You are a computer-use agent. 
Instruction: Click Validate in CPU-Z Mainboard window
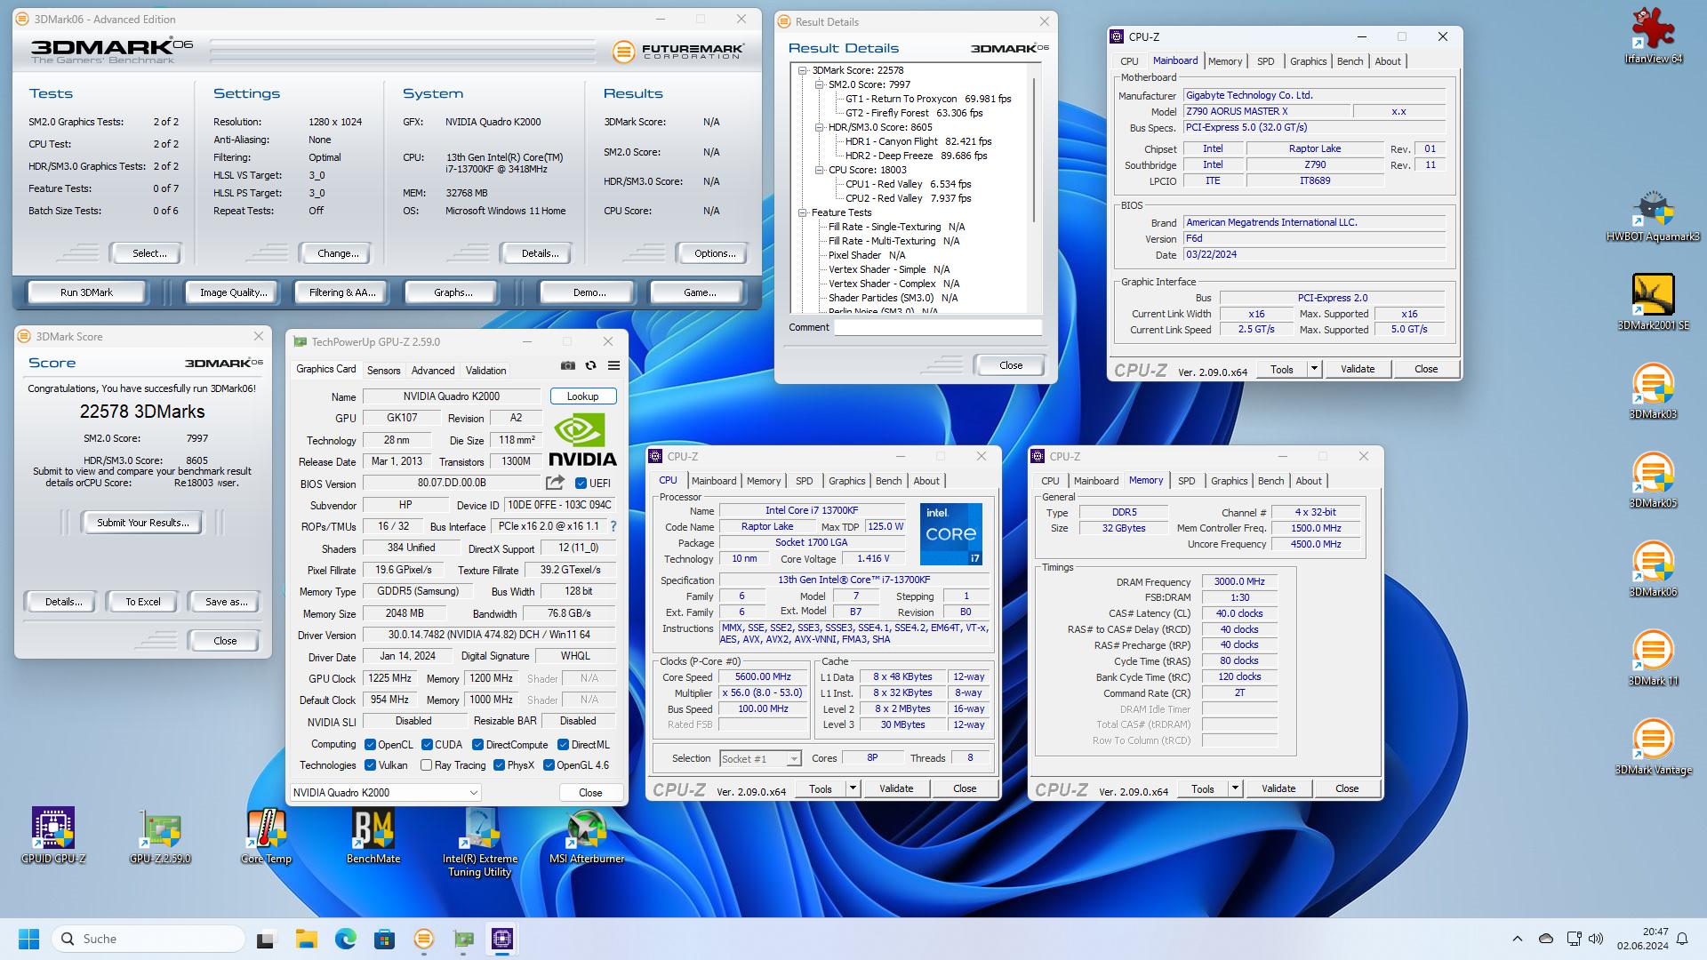pyautogui.click(x=1357, y=369)
